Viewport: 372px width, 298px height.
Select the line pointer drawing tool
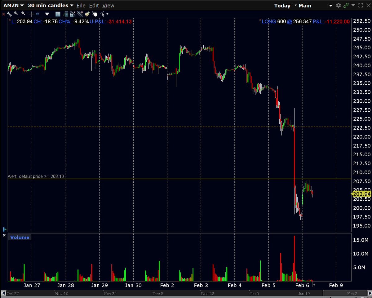tap(102, 14)
